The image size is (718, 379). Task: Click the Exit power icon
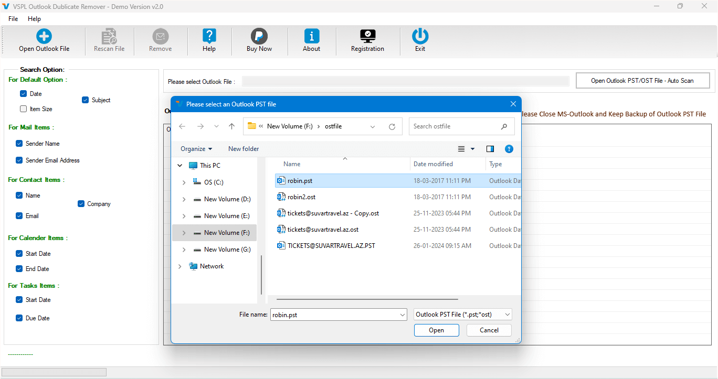pyautogui.click(x=420, y=36)
